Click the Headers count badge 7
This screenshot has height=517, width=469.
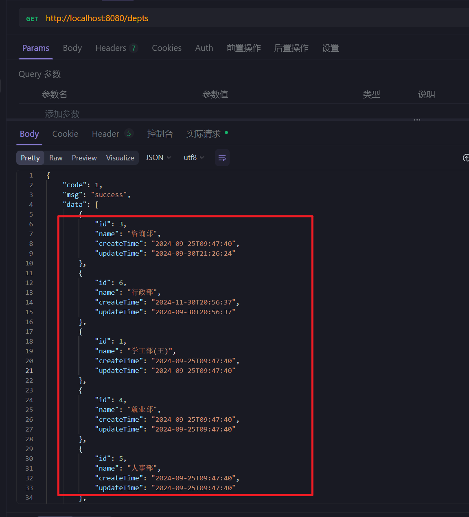133,48
